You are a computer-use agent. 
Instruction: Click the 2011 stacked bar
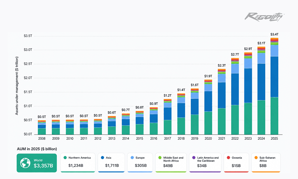[84, 127]
